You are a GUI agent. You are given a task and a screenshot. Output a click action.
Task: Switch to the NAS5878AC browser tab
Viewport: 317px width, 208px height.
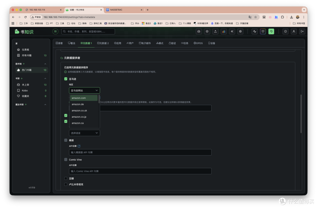[124, 10]
